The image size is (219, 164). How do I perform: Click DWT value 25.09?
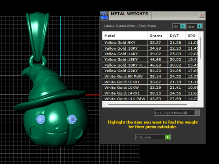point(175,54)
